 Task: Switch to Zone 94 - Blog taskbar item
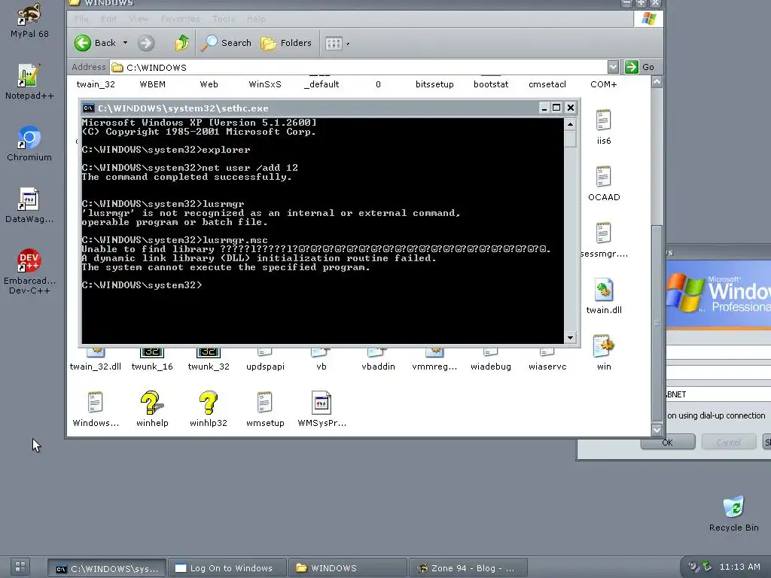pos(468,568)
